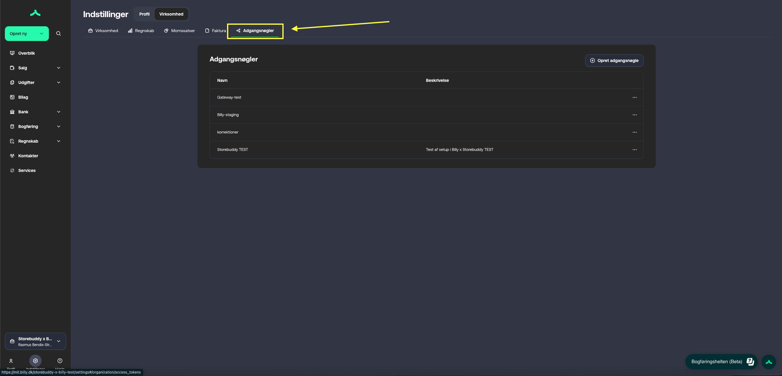The width and height of the screenshot is (782, 376).
Task: Go to Kontakter in sidebar
Action: click(28, 156)
